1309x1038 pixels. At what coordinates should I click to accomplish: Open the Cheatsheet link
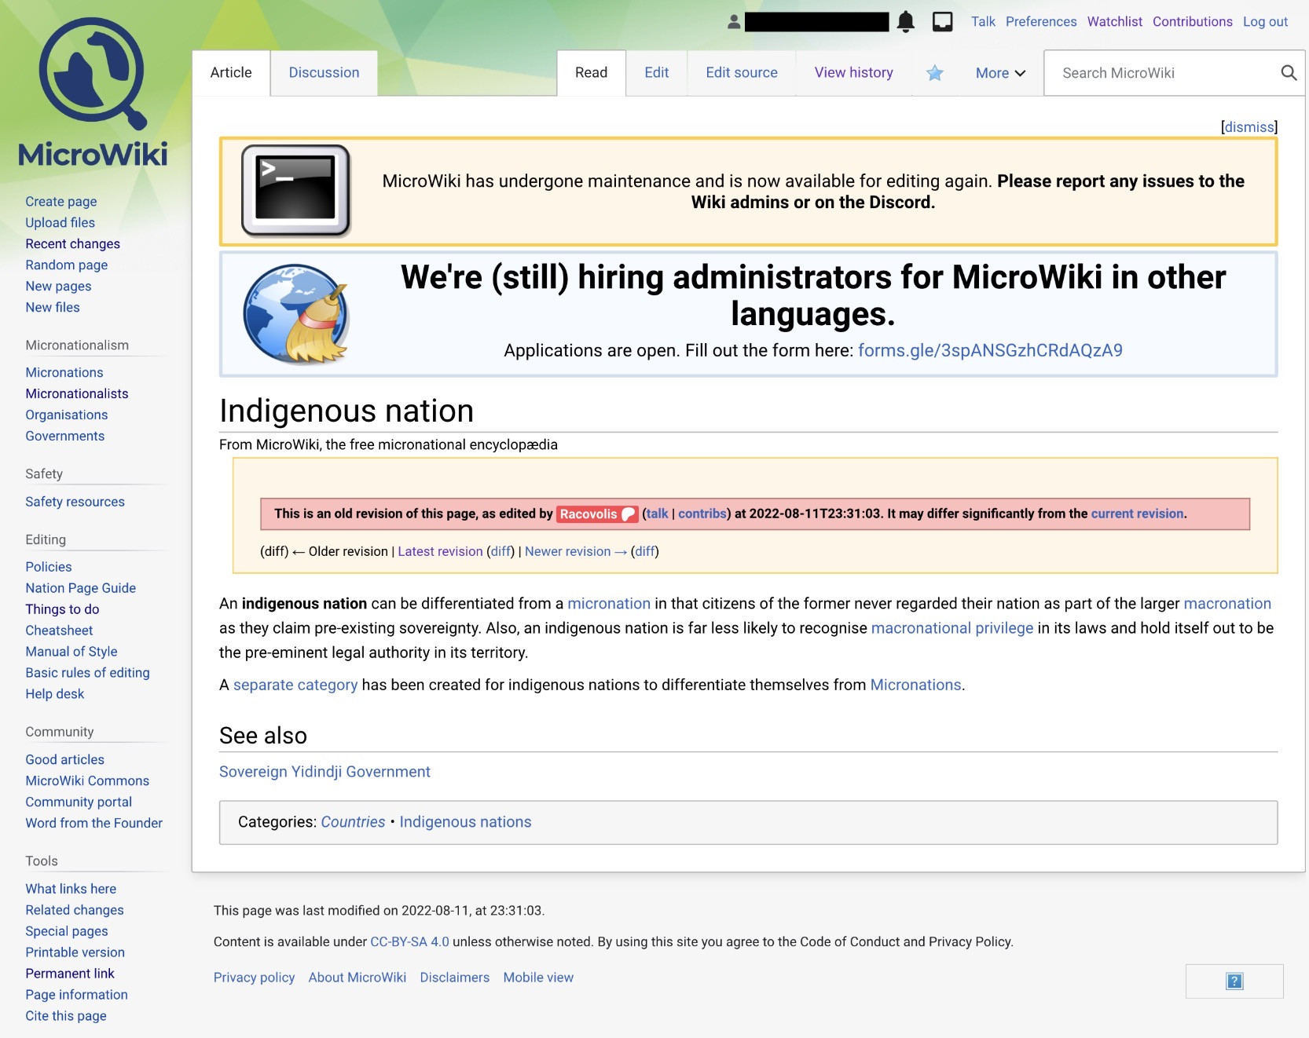point(59,631)
